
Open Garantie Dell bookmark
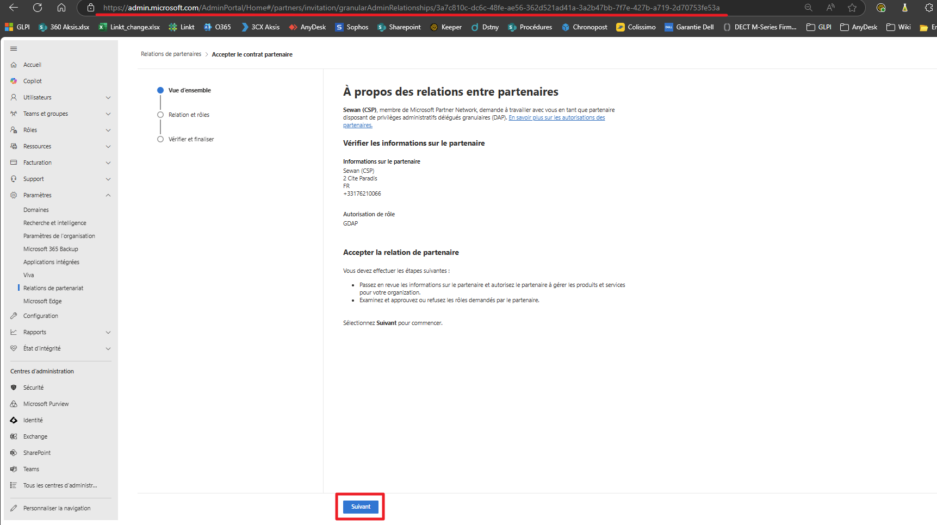[689, 27]
